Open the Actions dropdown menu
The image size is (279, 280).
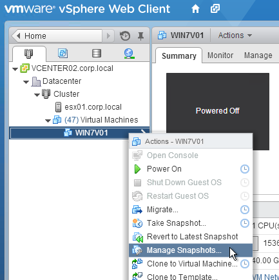[235, 35]
